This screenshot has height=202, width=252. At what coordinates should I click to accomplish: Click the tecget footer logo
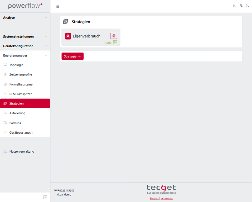[161, 189]
